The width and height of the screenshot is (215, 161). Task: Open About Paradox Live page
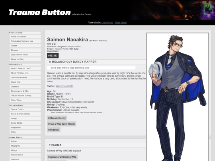coord(25,73)
